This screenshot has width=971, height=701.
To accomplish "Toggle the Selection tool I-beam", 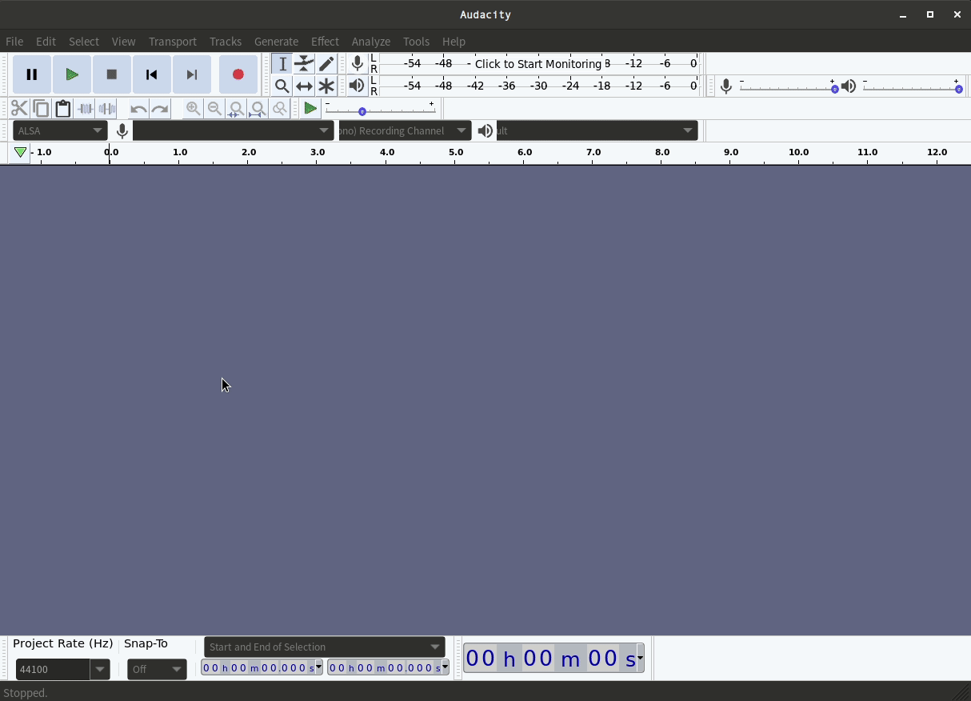I will point(282,64).
